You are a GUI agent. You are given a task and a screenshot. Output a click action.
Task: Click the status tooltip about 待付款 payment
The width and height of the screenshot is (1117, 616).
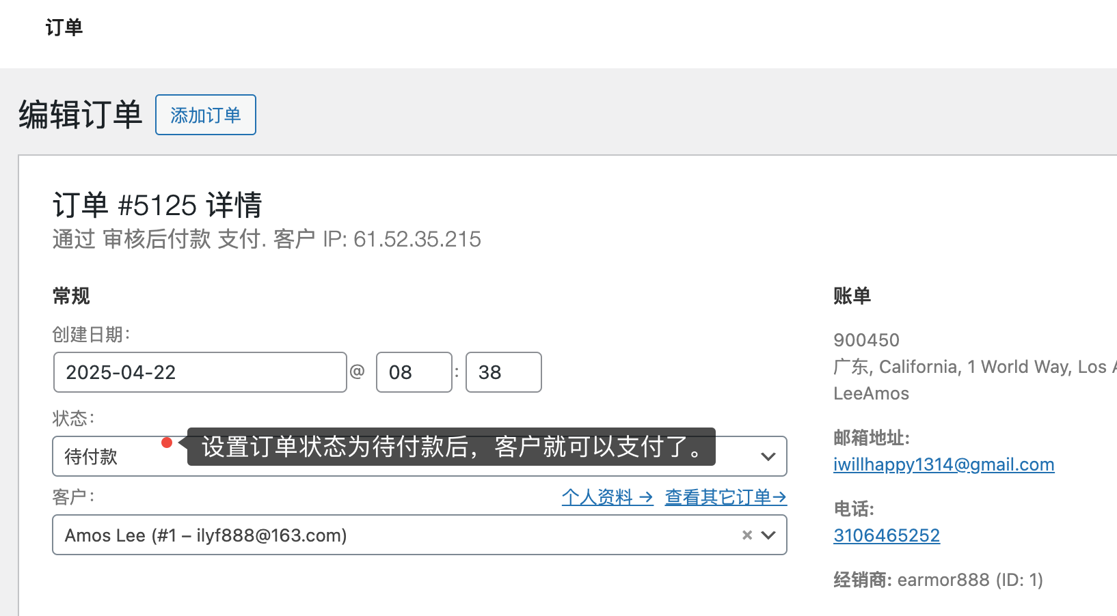click(x=451, y=447)
